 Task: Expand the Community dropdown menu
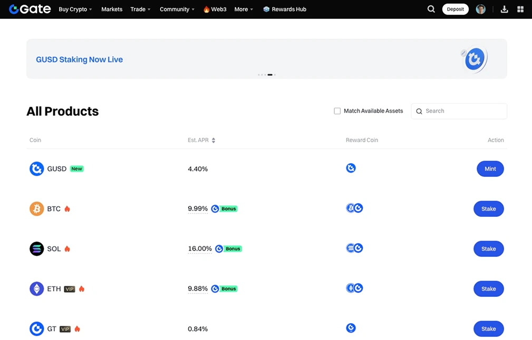pos(177,9)
